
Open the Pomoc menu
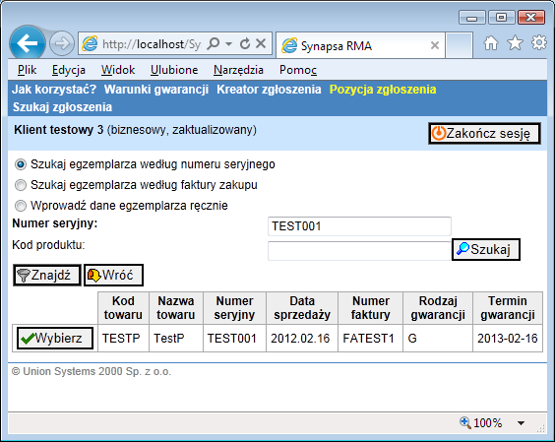coord(298,70)
